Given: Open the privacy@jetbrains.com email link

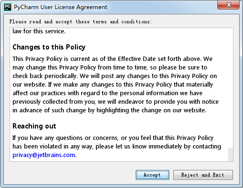Looking at the screenshot, I should 44,155.
